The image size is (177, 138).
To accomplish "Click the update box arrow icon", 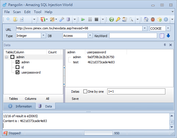I will tap(159, 19).
